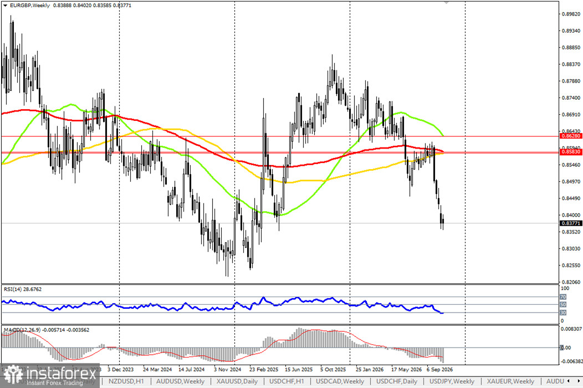Click the RSI level 70 marker
583x388 pixels.
point(563,297)
